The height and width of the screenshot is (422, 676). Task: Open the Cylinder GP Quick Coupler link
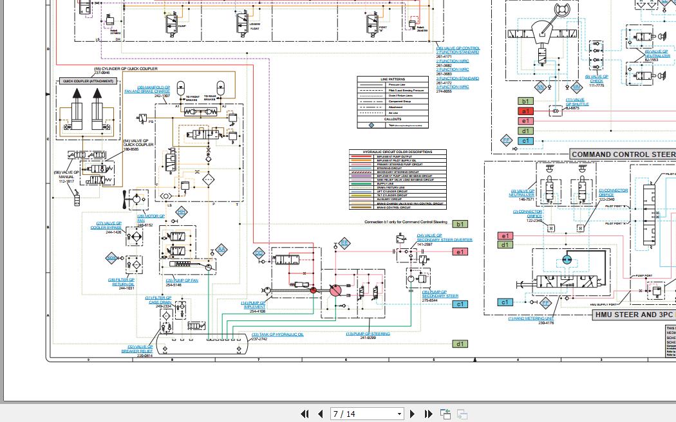(126, 69)
